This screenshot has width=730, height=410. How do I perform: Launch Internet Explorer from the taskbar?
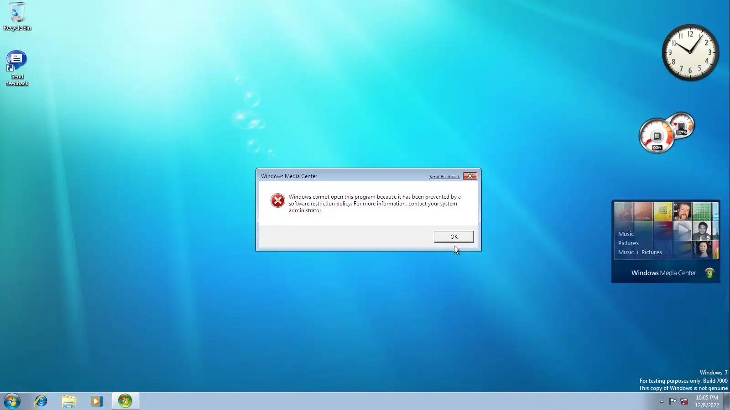[41, 401]
